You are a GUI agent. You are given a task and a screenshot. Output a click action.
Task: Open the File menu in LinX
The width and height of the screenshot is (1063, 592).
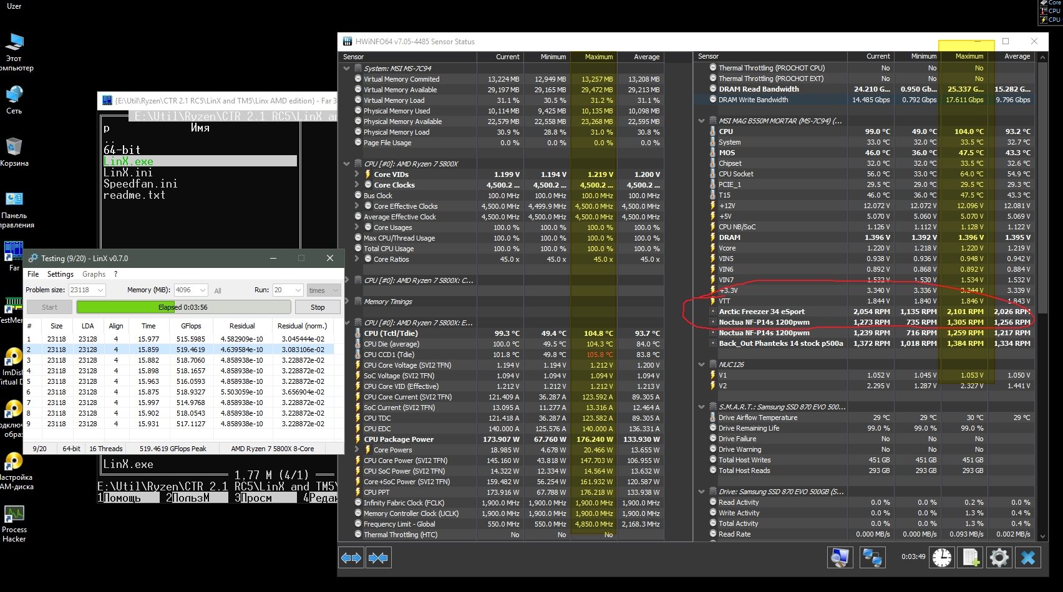[33, 274]
